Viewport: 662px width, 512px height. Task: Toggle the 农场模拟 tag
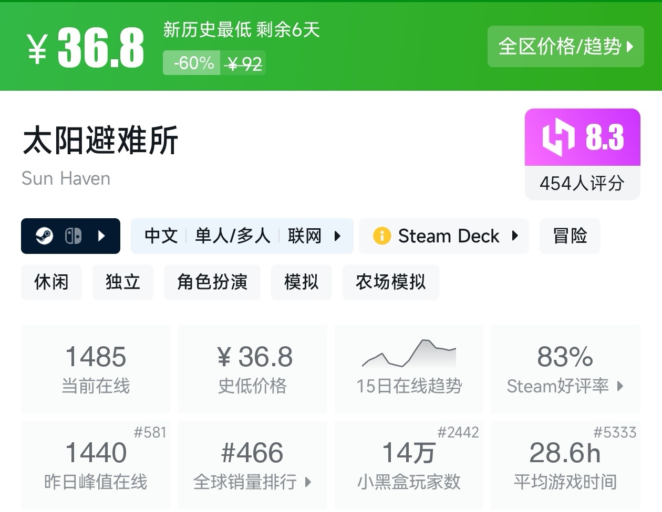(391, 282)
